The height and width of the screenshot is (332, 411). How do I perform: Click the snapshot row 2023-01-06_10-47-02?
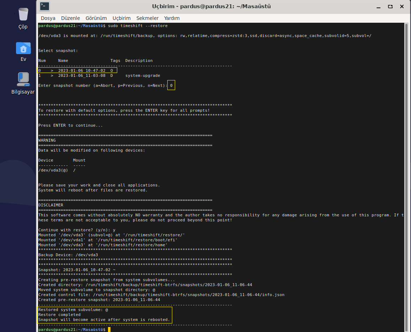[76, 70]
